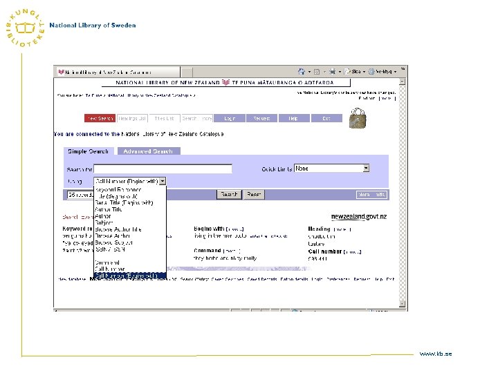The image size is (498, 373).
Task: Click inside the Search for input field
Action: [163, 169]
